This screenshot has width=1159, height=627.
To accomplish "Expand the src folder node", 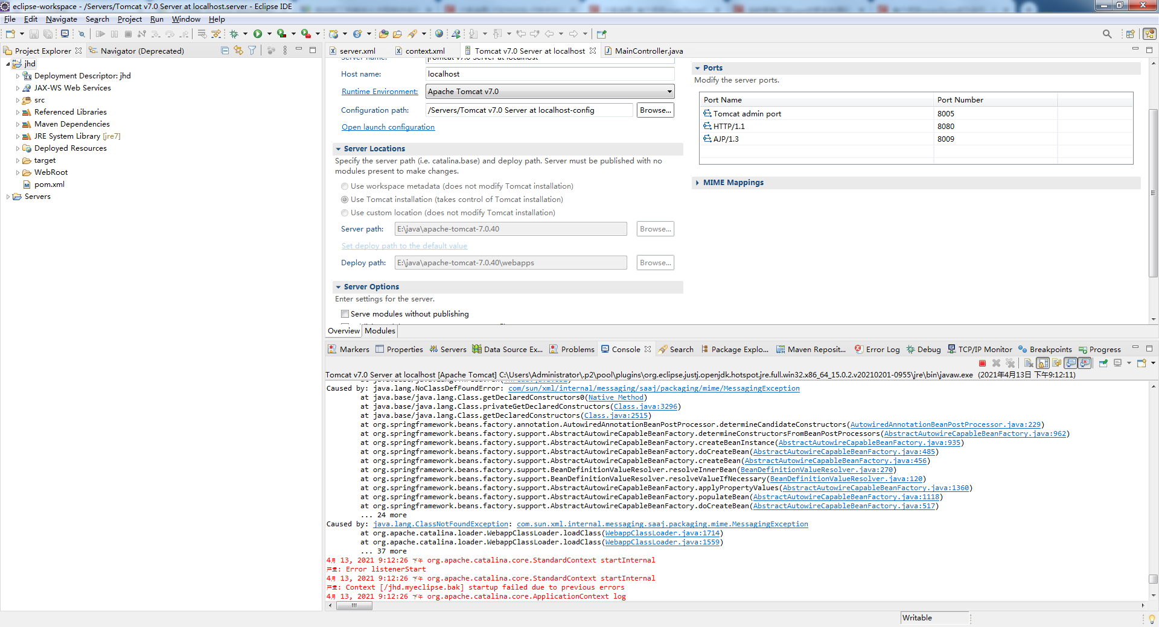I will pyautogui.click(x=18, y=100).
